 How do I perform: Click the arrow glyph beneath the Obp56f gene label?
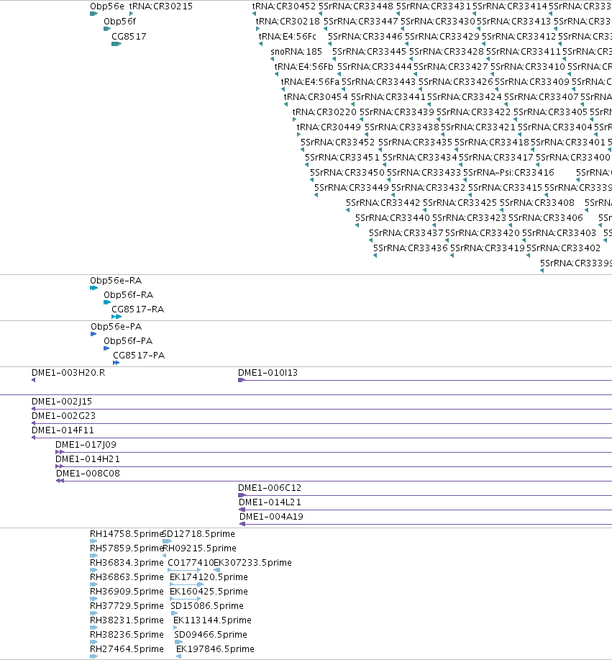pos(107,29)
